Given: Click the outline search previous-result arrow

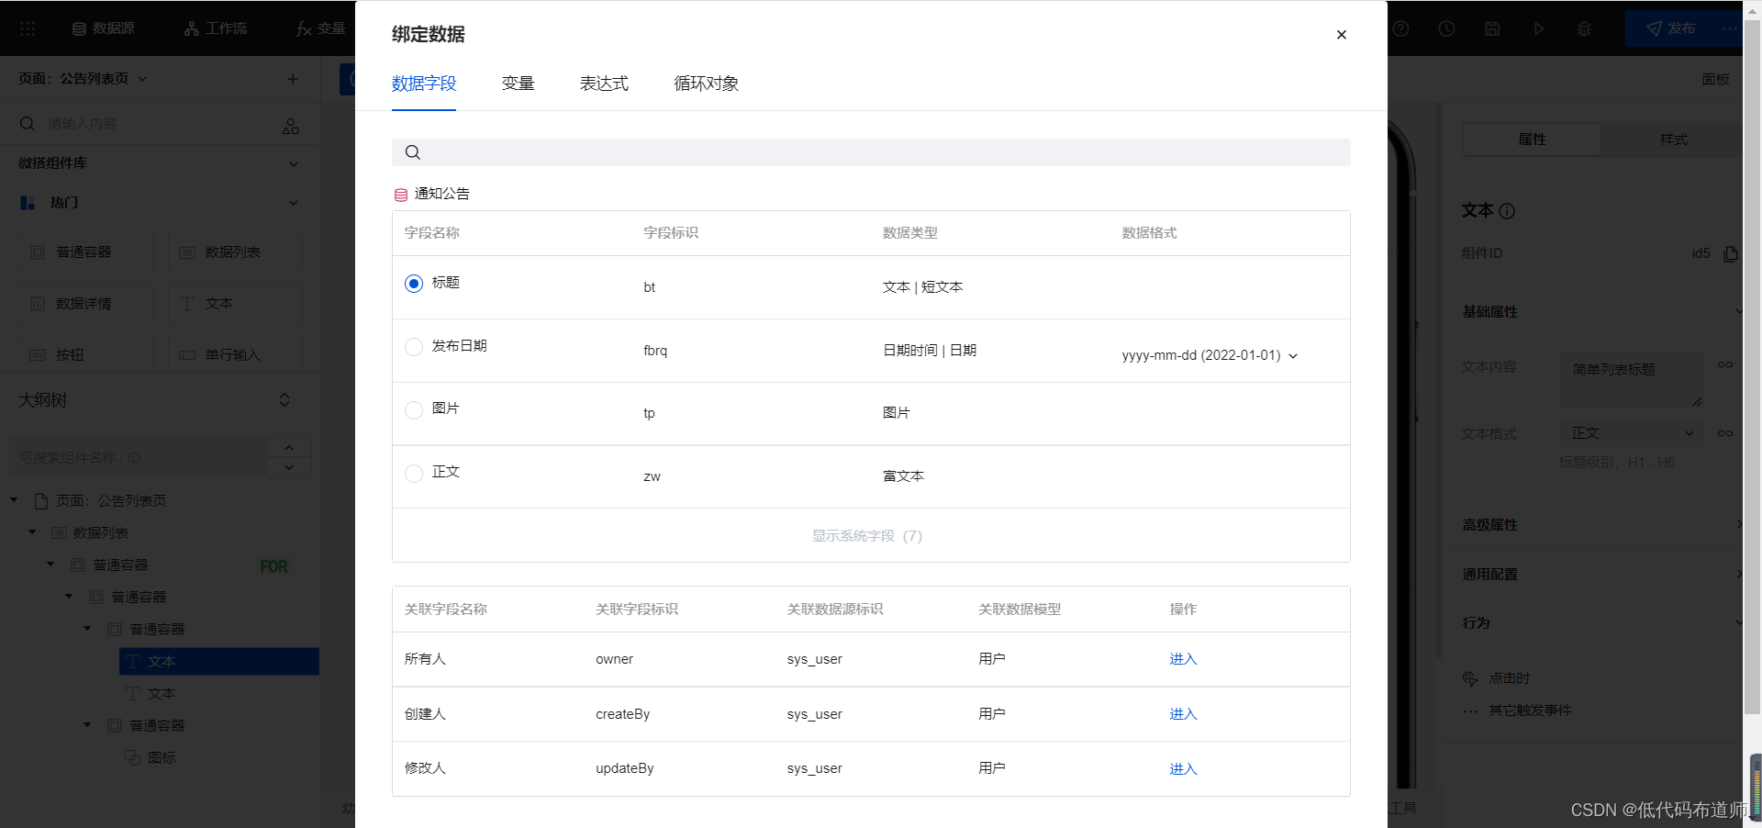Looking at the screenshot, I should point(289,448).
